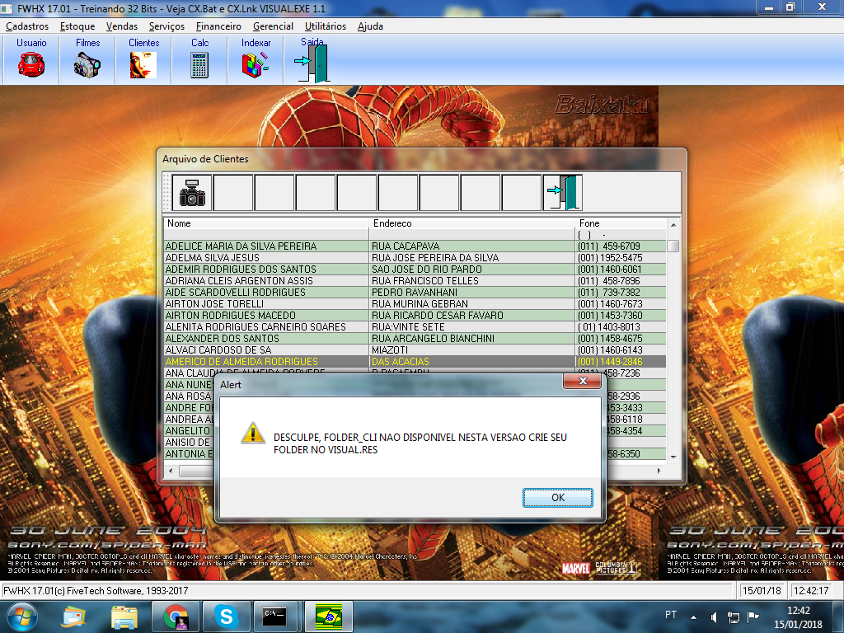Screen dimensions: 844x633
Task: Click address cell RUA MURINA GEBRAN
Action: [x=472, y=303]
